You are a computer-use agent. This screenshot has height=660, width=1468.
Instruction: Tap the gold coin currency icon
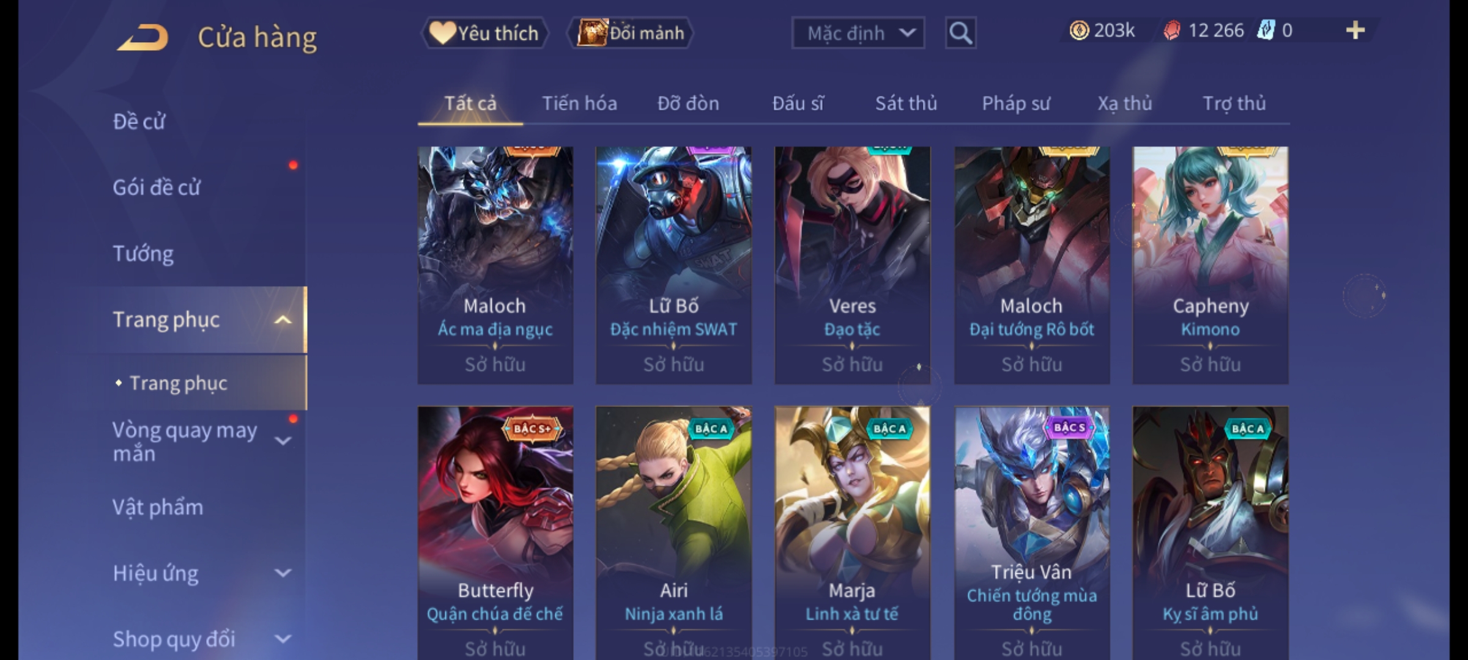tap(1079, 31)
